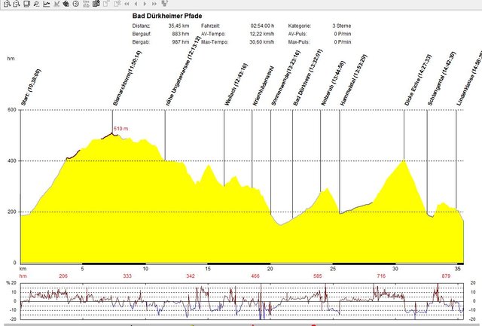Click the zoom in toolbar icon
The width and height of the screenshot is (482, 326).
click(x=7, y=4)
